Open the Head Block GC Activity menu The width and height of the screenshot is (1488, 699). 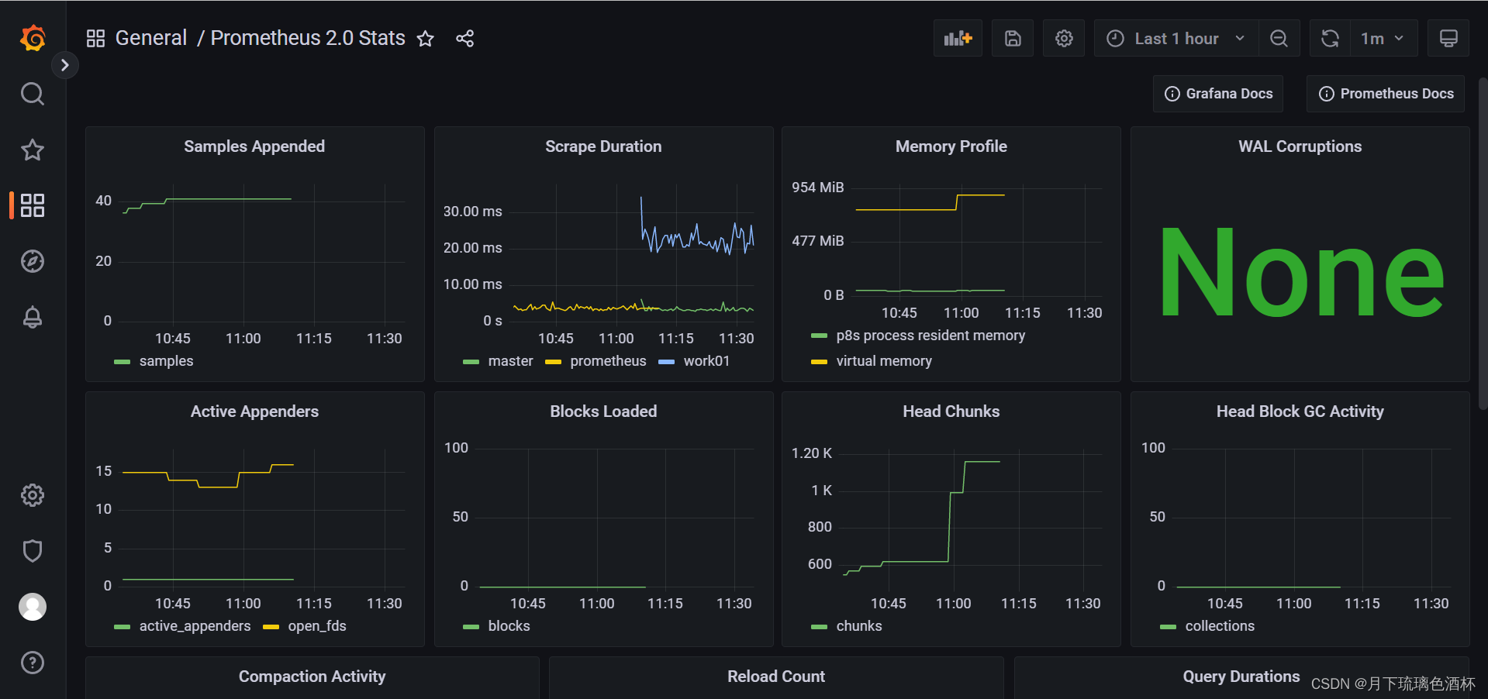point(1300,411)
